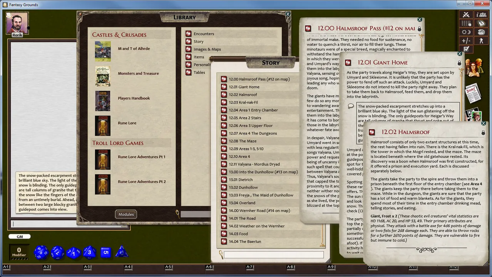This screenshot has width=492, height=277.
Task: Open the Characters portraits sidebar icon
Action: [474, 67]
